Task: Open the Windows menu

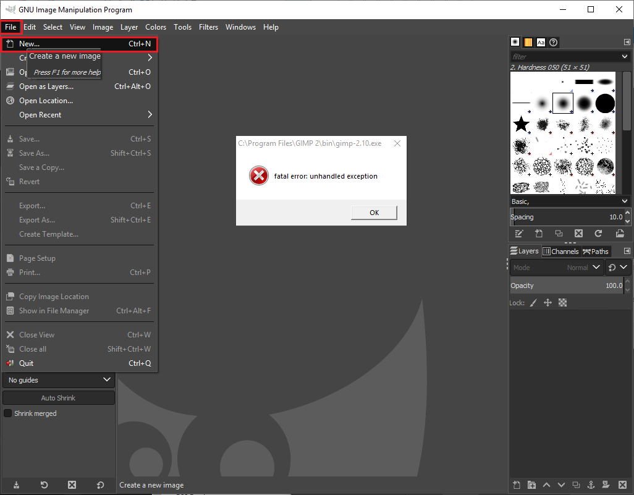Action: [x=240, y=27]
